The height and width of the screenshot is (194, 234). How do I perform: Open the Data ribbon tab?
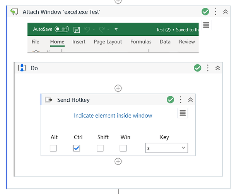click(165, 42)
